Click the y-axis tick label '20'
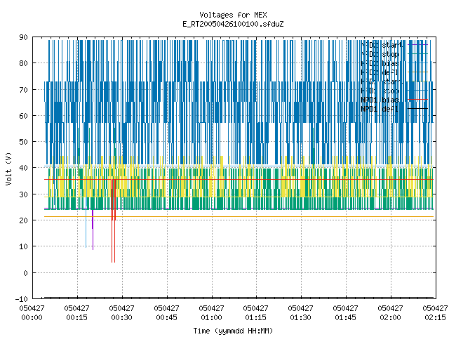Image resolution: width=449 pixels, height=337 pixels. tap(23, 220)
